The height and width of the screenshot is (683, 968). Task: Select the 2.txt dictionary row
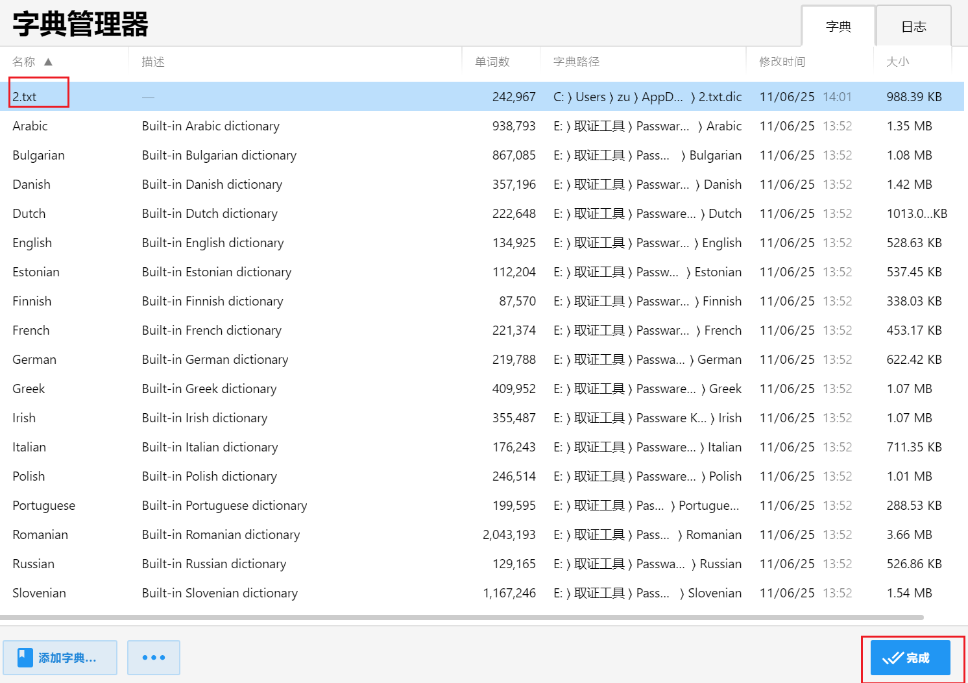point(25,97)
